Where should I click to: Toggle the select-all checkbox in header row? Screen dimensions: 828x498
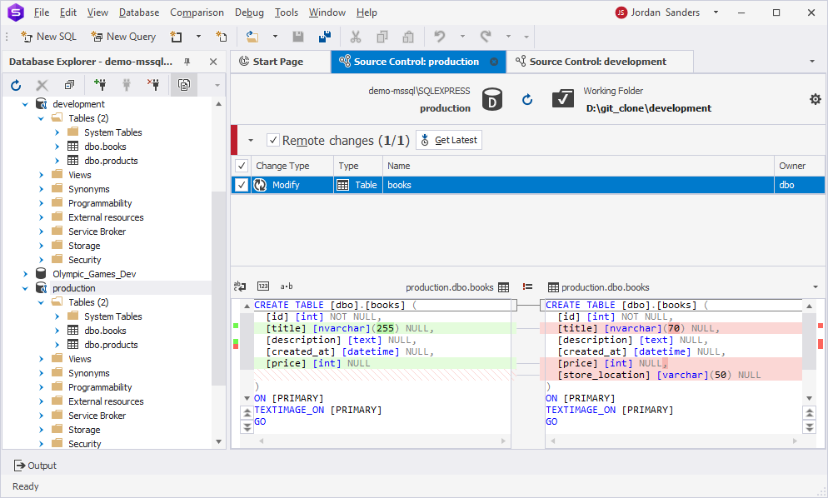click(x=242, y=166)
